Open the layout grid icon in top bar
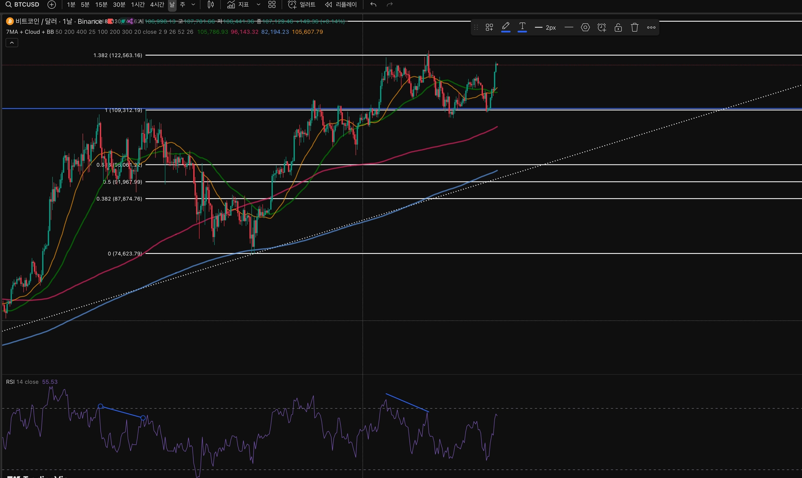This screenshot has width=802, height=478. 272,5
